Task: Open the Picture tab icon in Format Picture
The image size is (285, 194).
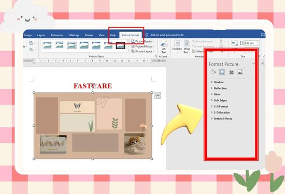Action: (240, 72)
